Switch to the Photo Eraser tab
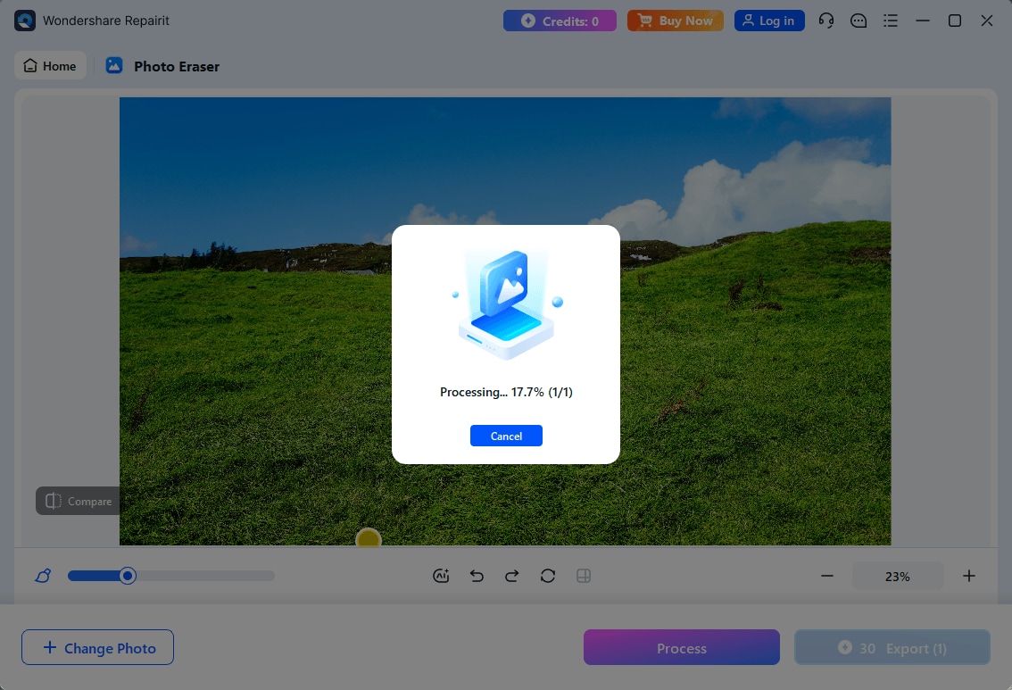 click(x=162, y=65)
